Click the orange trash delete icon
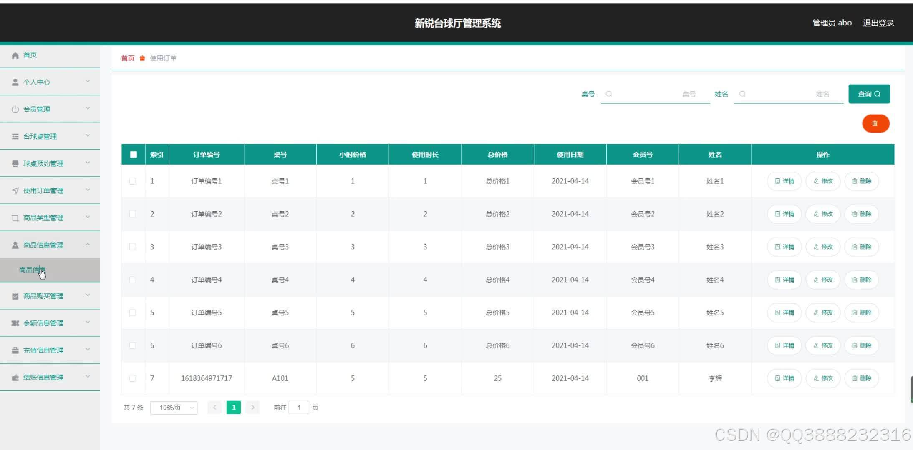 coord(875,123)
